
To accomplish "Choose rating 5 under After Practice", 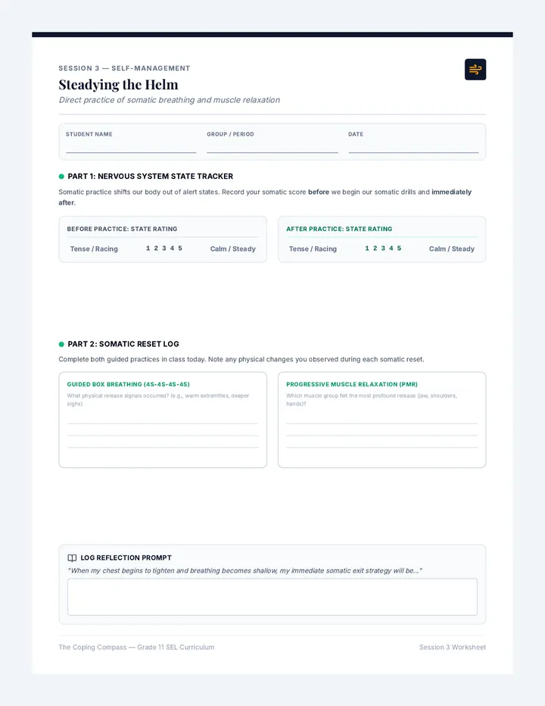I will point(399,248).
